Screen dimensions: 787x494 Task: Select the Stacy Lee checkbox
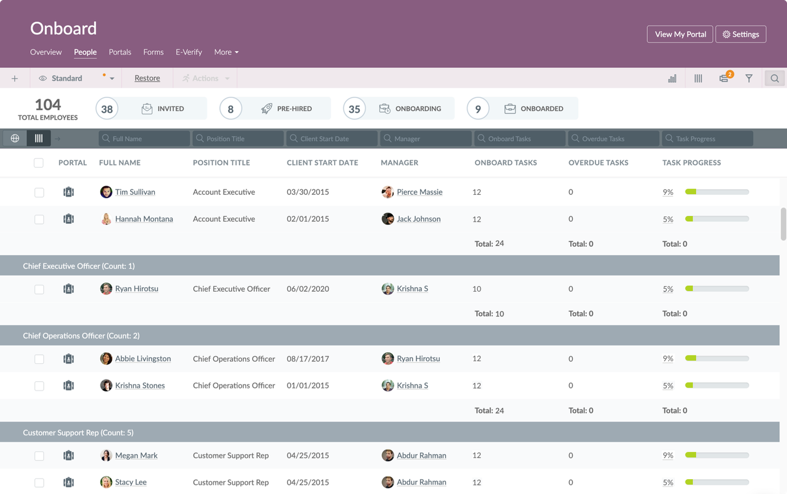tap(39, 483)
